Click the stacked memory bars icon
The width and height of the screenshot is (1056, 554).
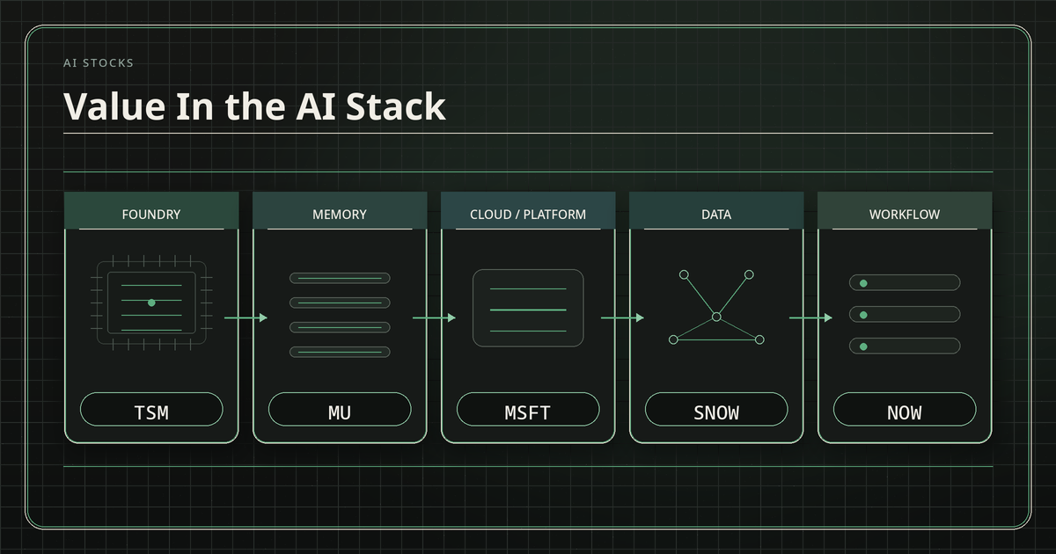click(x=340, y=315)
